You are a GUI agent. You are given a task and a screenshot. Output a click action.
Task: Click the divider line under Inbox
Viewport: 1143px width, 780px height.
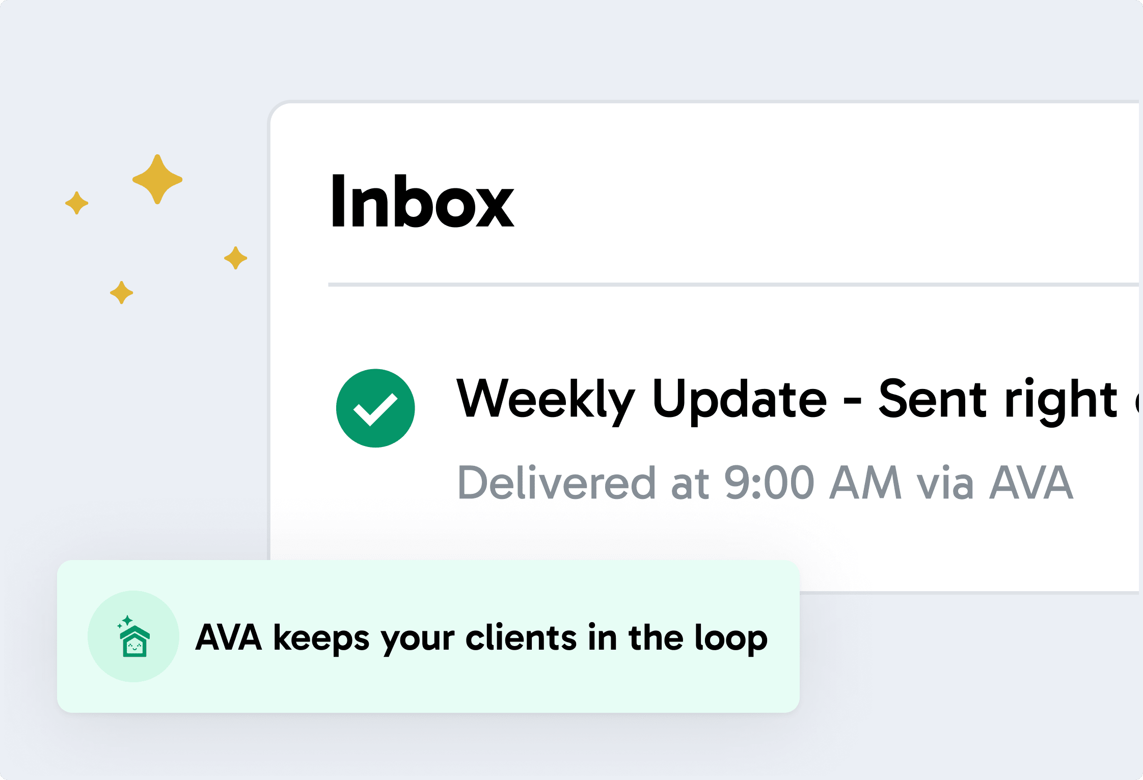tap(733, 285)
